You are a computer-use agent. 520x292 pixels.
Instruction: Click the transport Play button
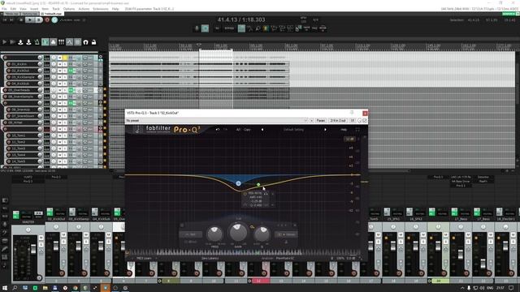point(29,19)
